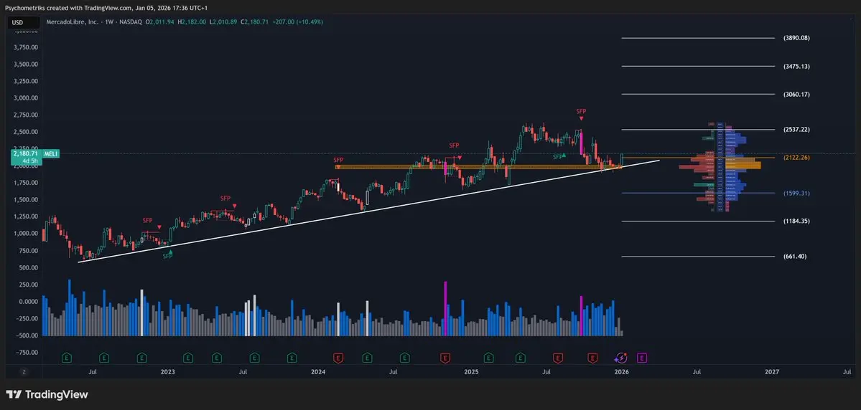861x410 pixels.
Task: Click the 3,000.00 price axis label
Action: point(26,98)
